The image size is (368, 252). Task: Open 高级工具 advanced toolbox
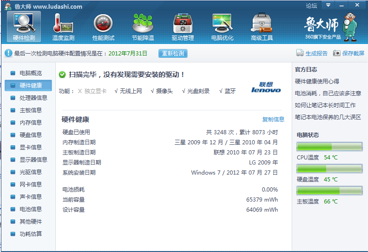click(x=262, y=27)
